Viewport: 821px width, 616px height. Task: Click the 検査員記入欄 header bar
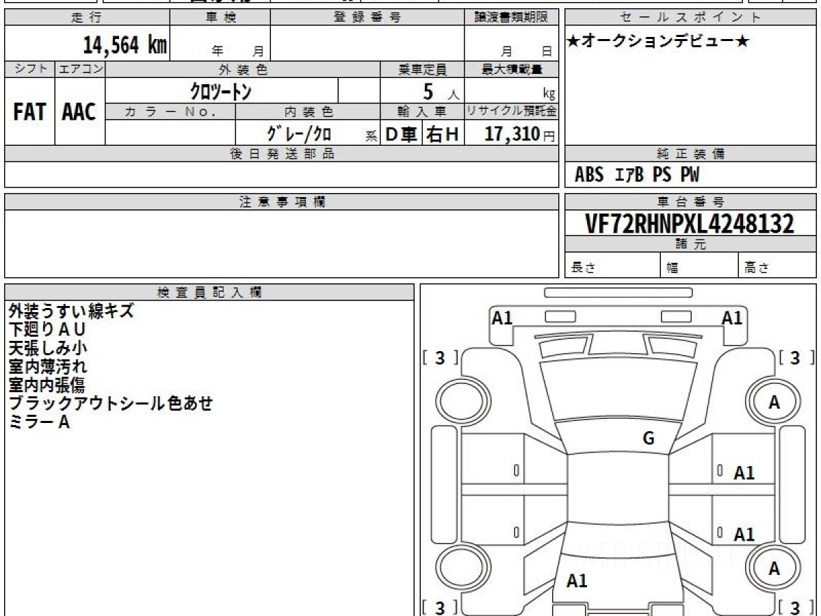coord(209,292)
